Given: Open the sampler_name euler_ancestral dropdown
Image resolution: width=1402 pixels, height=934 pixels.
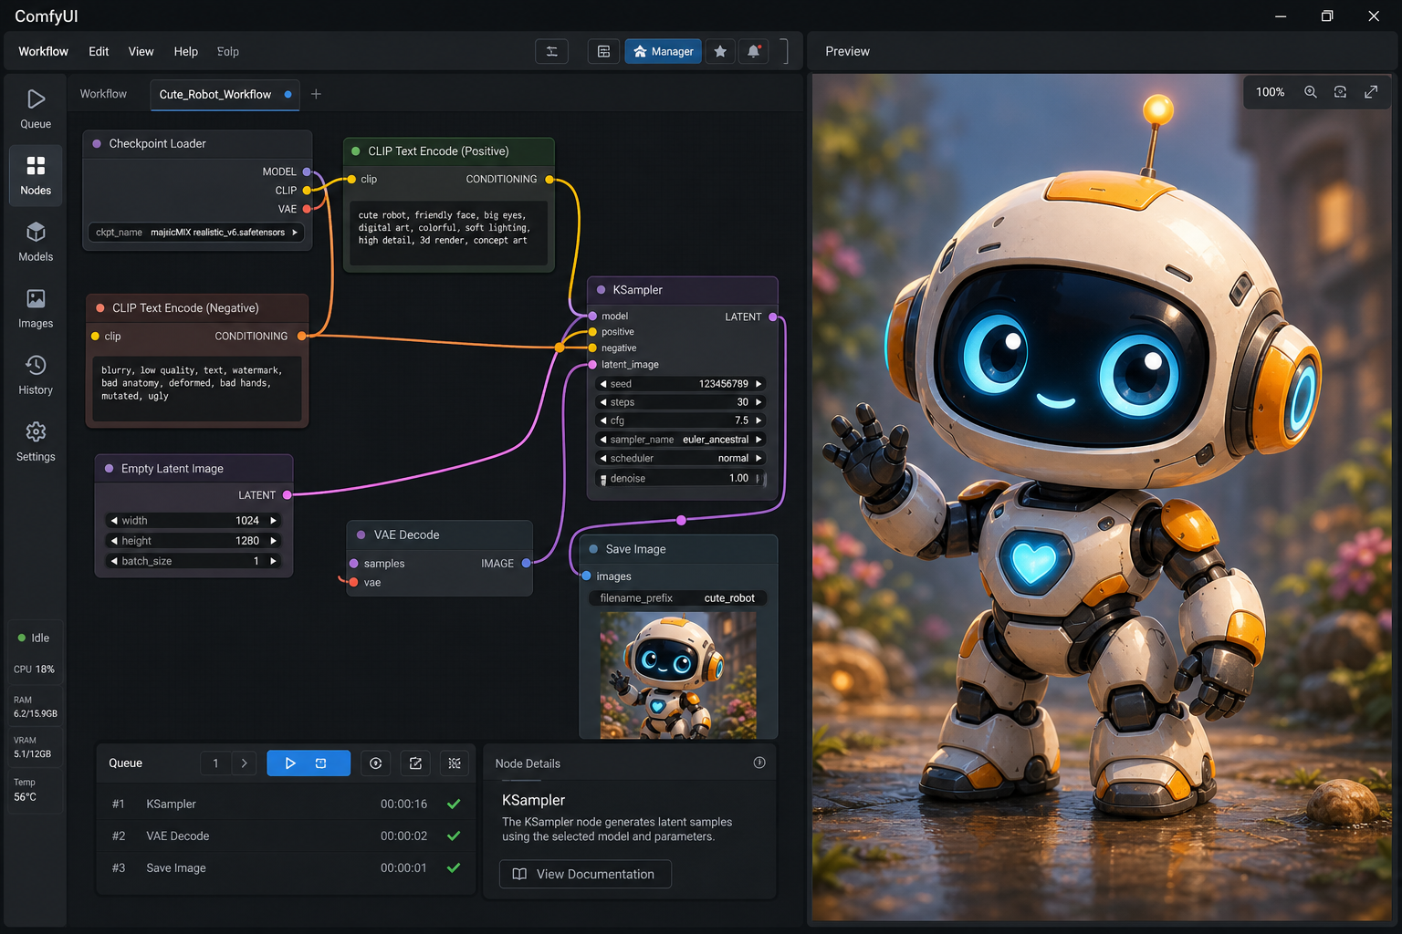Looking at the screenshot, I should point(681,440).
